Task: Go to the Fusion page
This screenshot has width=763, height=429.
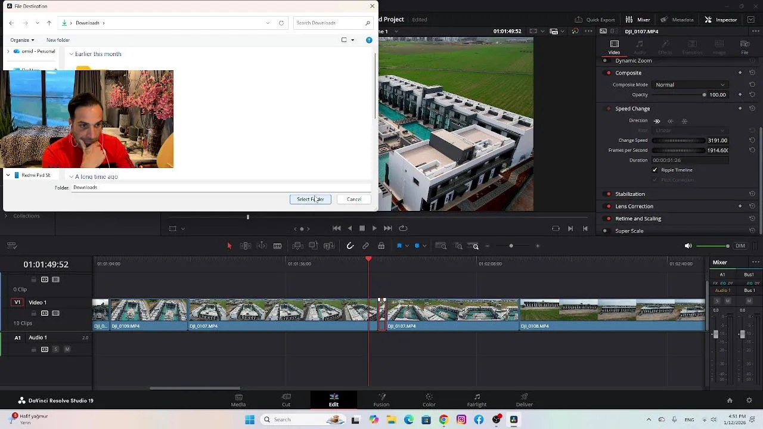Action: tap(381, 400)
